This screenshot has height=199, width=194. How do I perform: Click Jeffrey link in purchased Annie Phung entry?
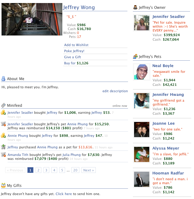13,147
